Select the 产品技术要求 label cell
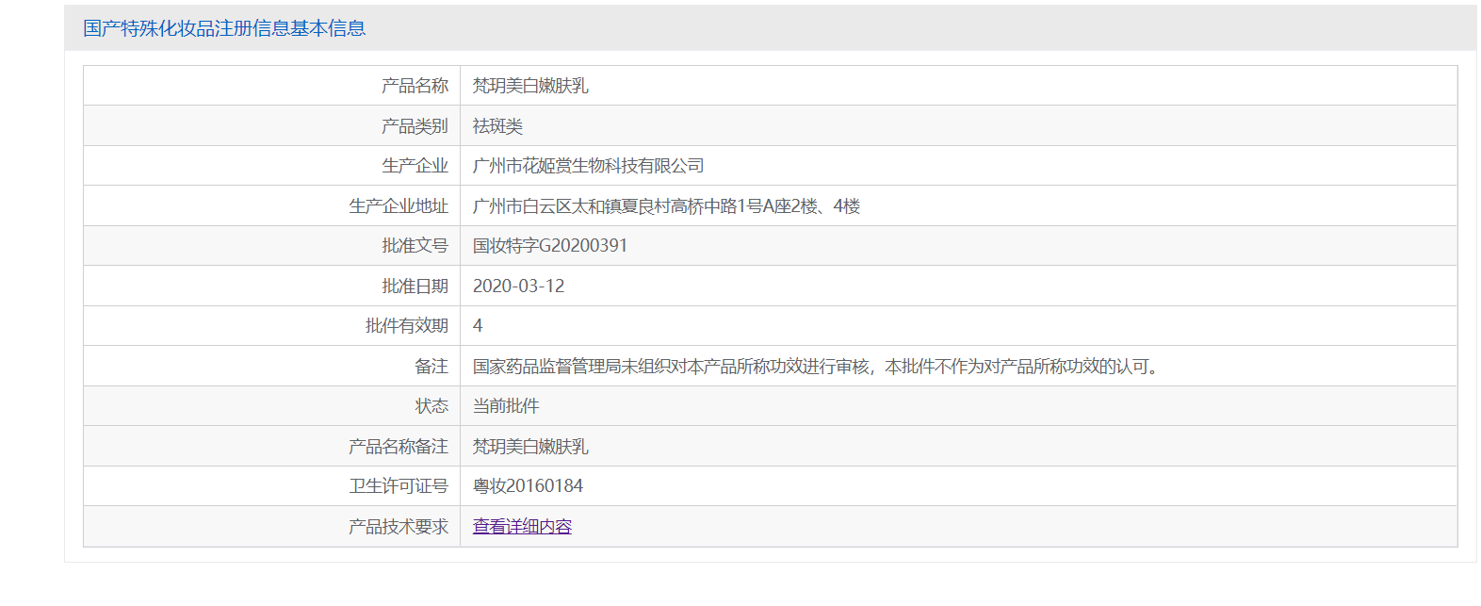The image size is (1481, 606). pyautogui.click(x=271, y=527)
